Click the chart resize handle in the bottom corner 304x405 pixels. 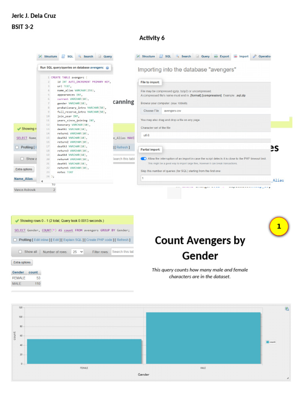coord(287,378)
